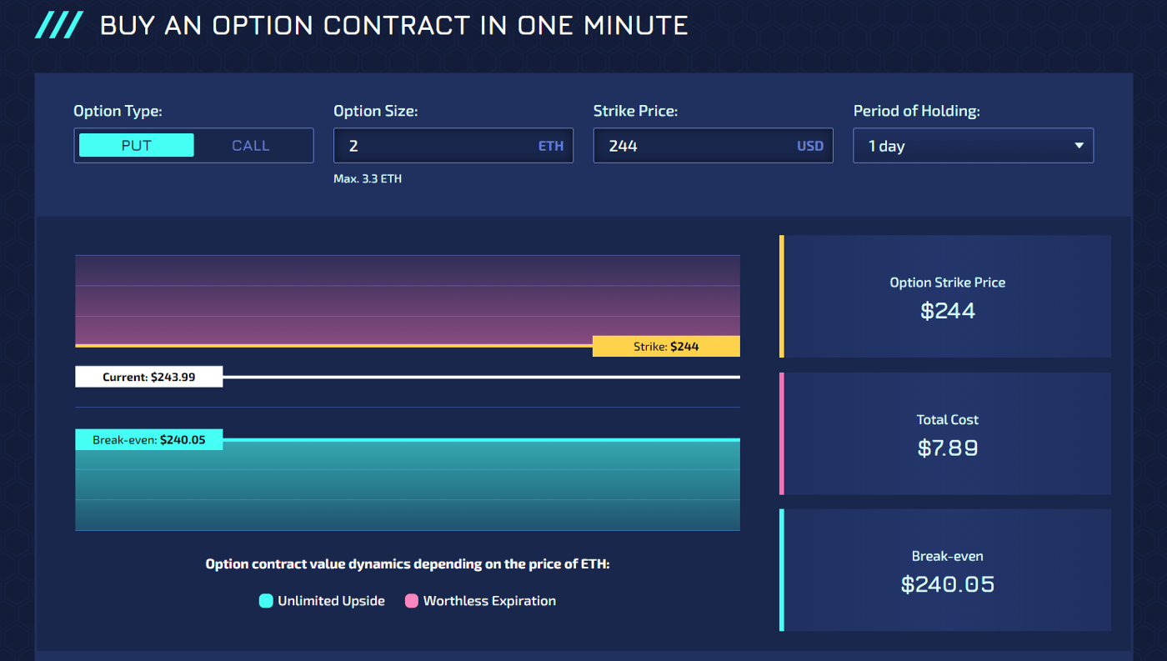The height and width of the screenshot is (661, 1167).
Task: Click the Option Strike Price $244 card
Action: tap(947, 296)
